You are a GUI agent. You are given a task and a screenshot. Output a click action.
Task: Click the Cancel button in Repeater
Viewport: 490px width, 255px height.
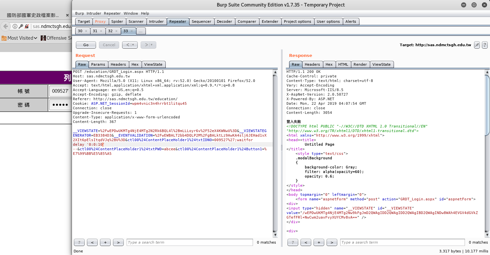109,45
